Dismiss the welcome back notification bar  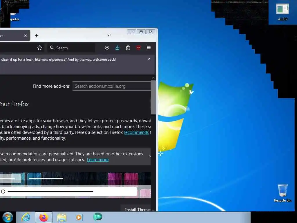[x=149, y=59]
